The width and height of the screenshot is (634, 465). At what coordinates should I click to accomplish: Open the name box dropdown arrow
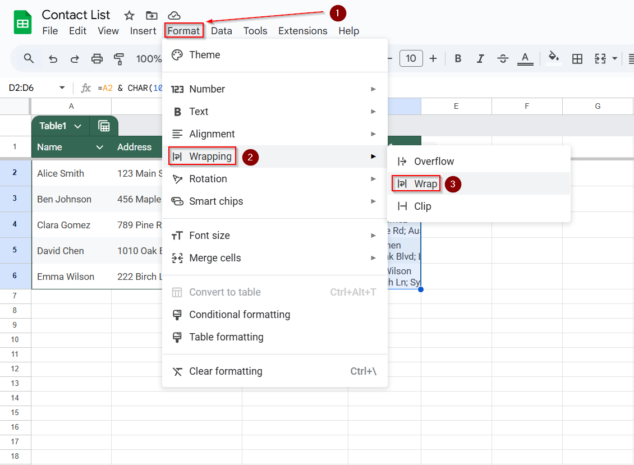pos(62,88)
